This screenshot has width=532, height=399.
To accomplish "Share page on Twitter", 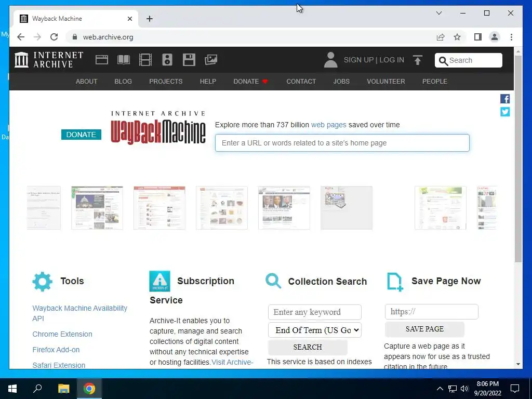I will pyautogui.click(x=505, y=112).
